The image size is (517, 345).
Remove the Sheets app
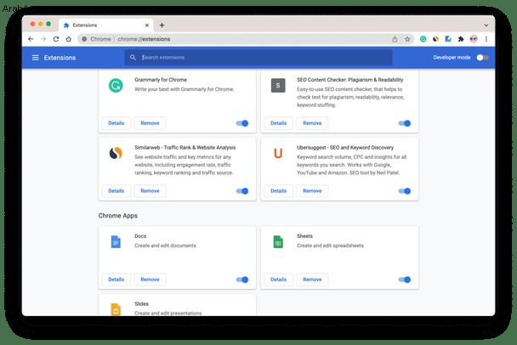[x=312, y=280]
